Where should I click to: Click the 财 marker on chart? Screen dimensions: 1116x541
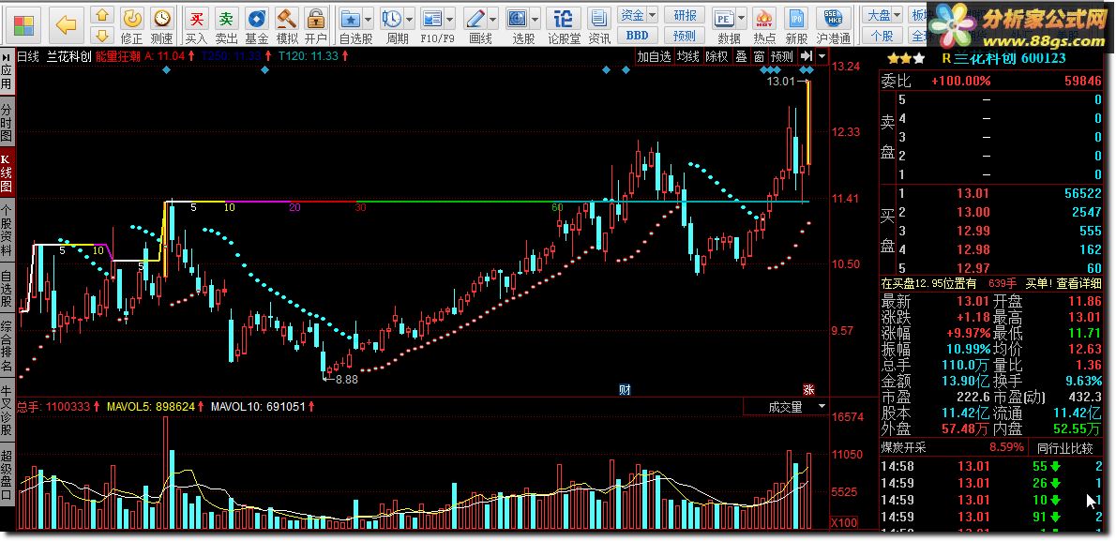625,389
